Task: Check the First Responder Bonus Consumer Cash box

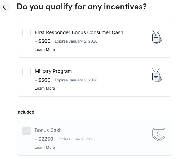Action: pyautogui.click(x=26, y=33)
